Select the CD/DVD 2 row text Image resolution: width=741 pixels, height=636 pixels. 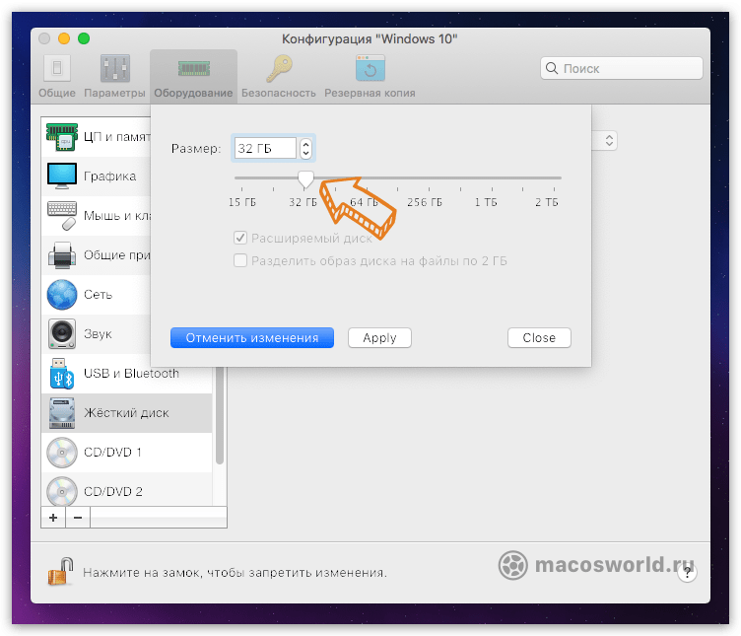pos(113,492)
